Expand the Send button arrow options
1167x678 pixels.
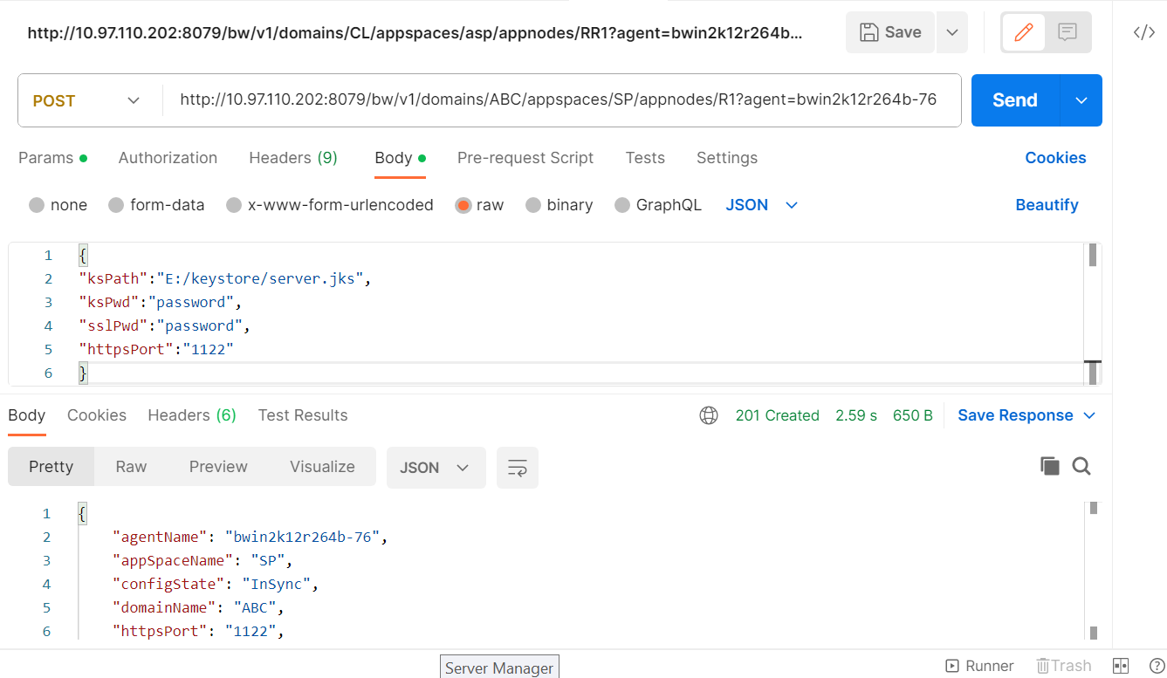coord(1081,100)
